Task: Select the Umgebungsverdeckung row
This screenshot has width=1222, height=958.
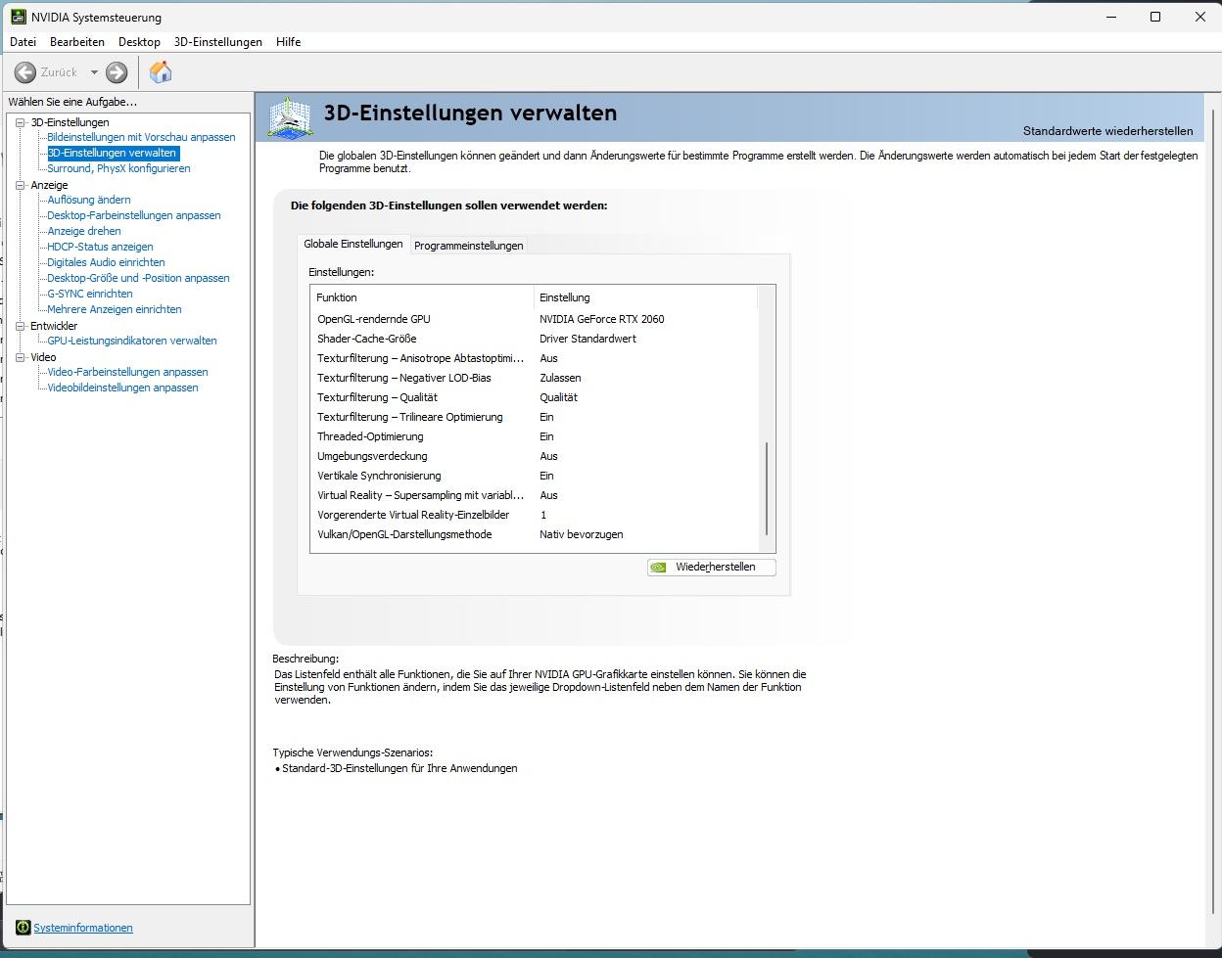Action: (x=535, y=456)
